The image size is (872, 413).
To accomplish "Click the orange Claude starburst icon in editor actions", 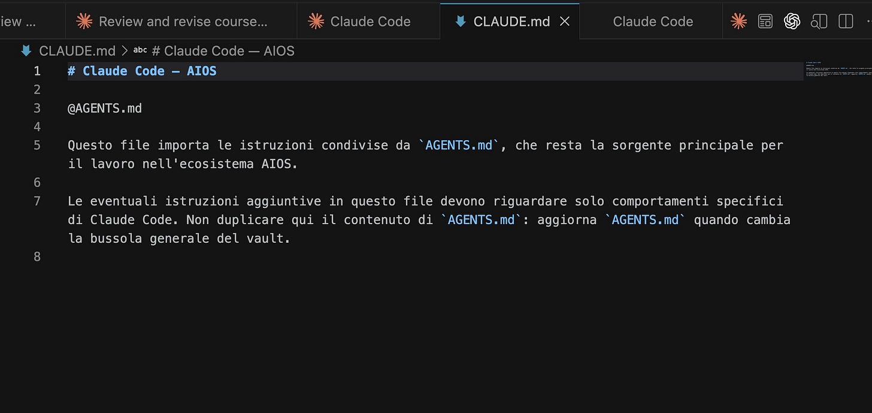I will click(739, 22).
